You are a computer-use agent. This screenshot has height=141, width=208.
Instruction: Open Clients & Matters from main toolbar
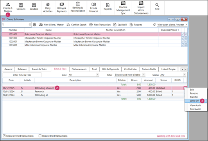(x=8, y=8)
